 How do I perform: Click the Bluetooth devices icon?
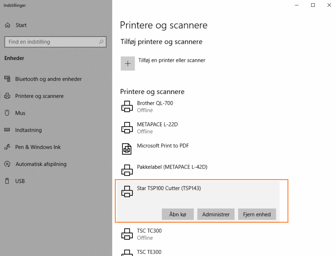[7, 79]
